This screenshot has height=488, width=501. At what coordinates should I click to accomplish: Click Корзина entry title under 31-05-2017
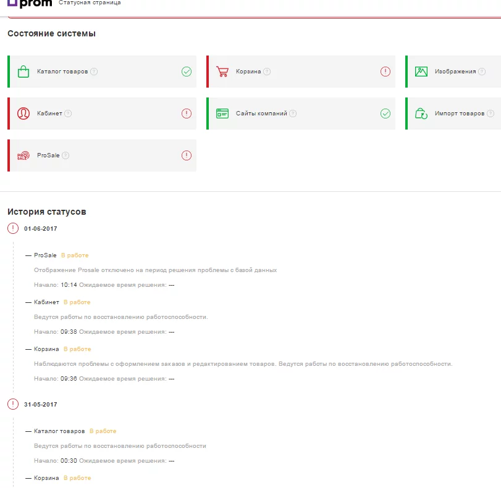(x=47, y=478)
